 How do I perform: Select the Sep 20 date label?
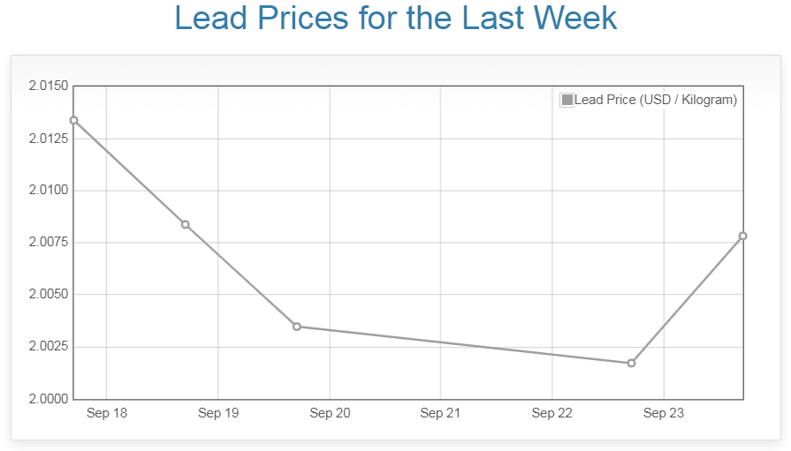click(x=330, y=413)
